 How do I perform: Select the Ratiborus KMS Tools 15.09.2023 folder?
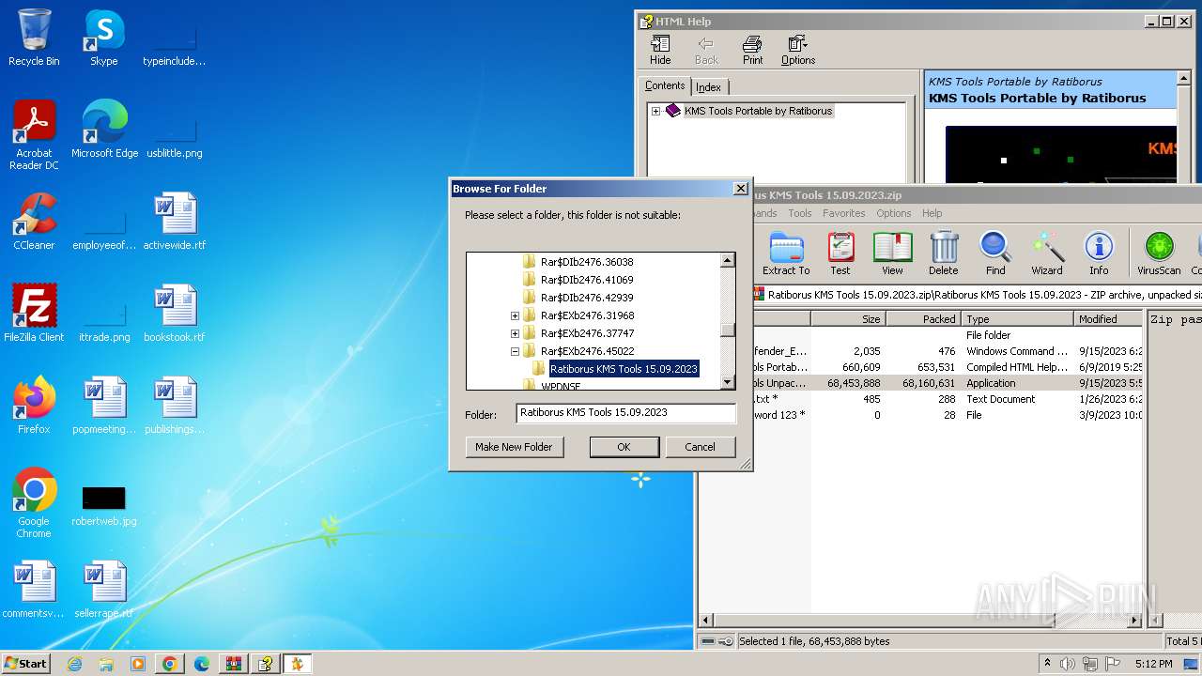tap(624, 369)
